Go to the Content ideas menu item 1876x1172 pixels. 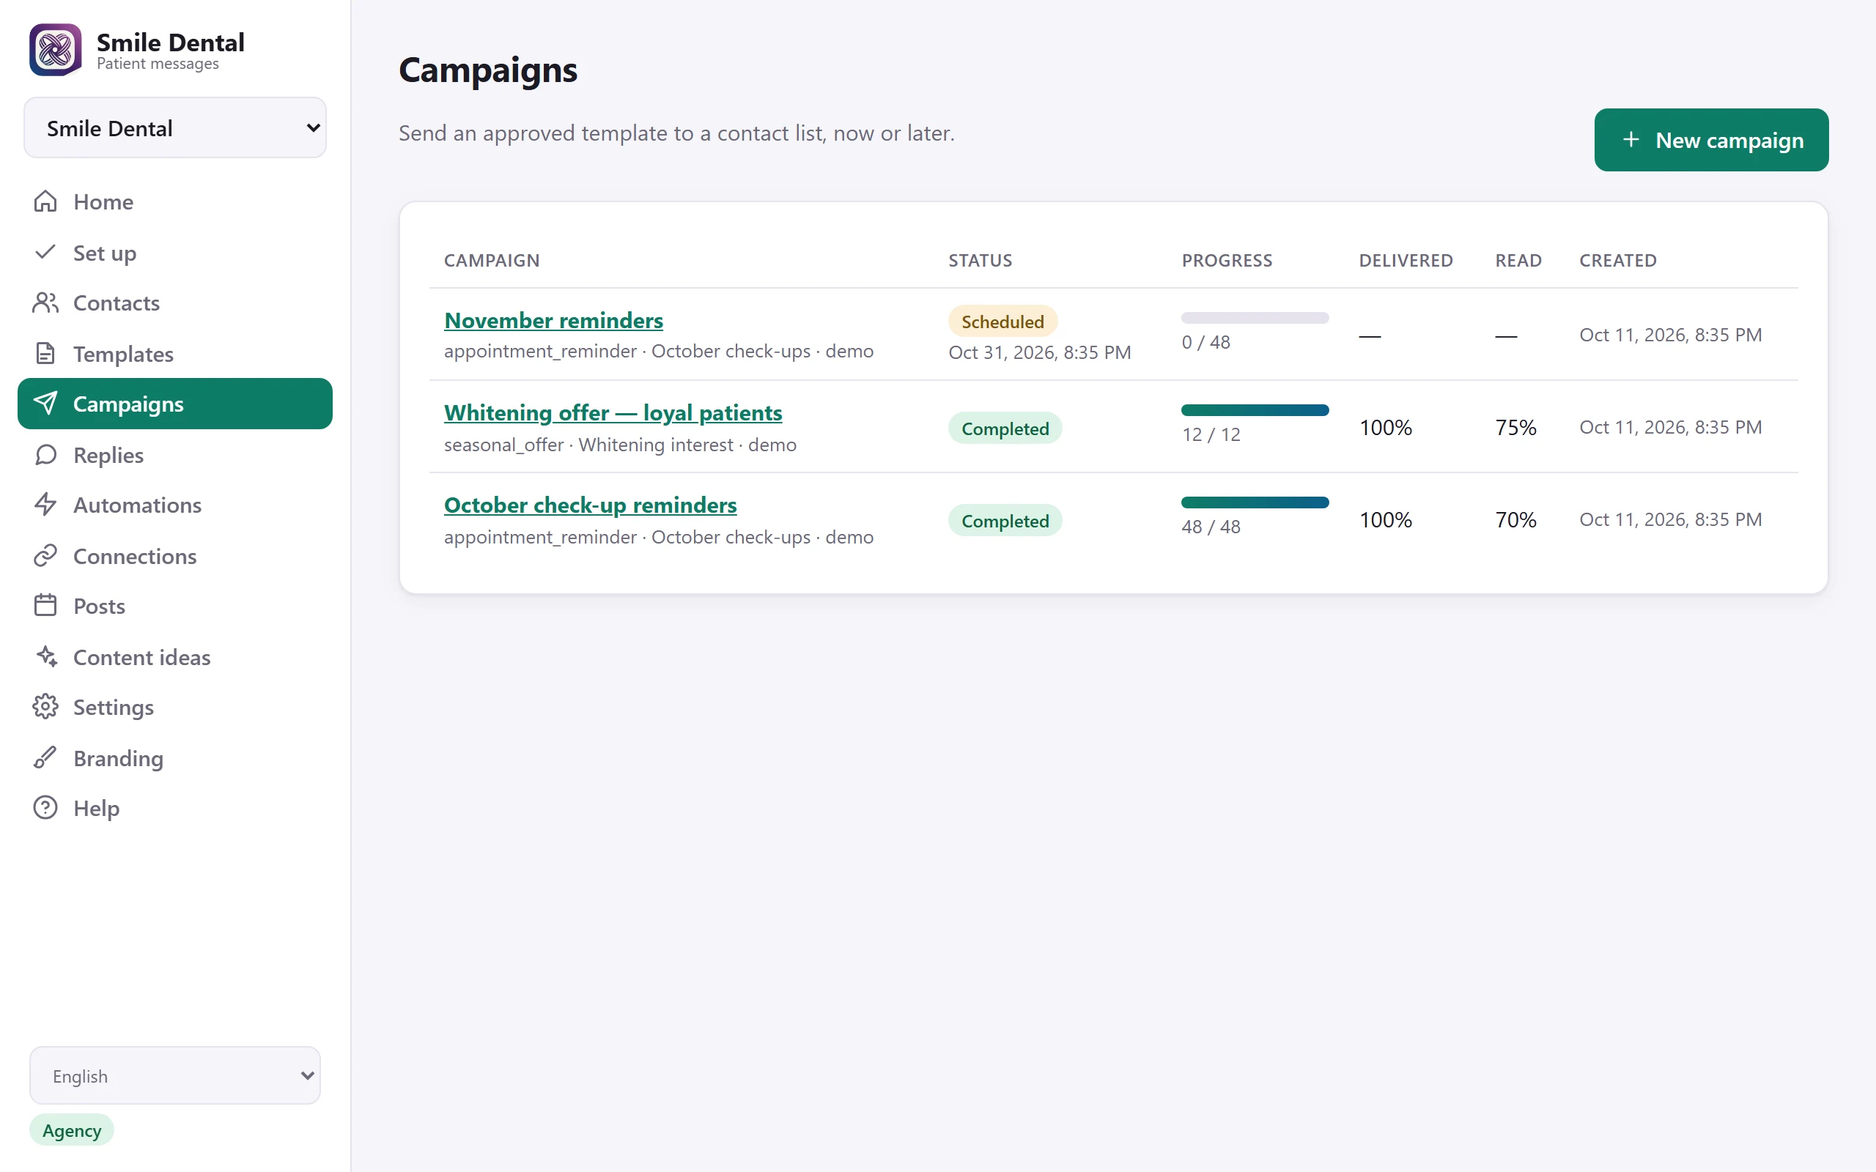pos(175,656)
